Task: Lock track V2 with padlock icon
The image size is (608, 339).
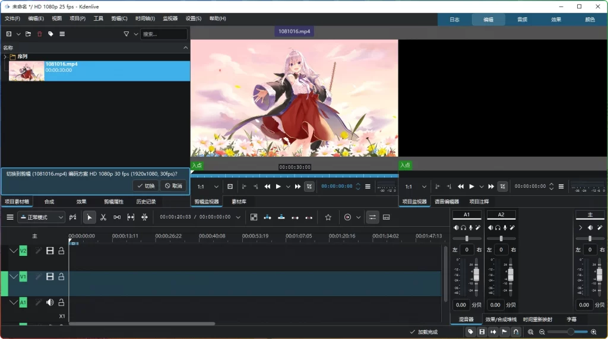Action: click(x=61, y=251)
